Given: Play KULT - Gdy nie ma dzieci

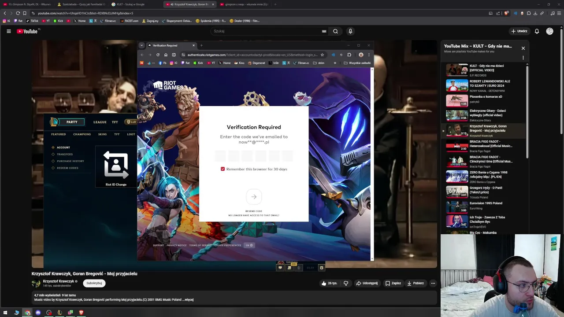Looking at the screenshot, I should pos(484,70).
